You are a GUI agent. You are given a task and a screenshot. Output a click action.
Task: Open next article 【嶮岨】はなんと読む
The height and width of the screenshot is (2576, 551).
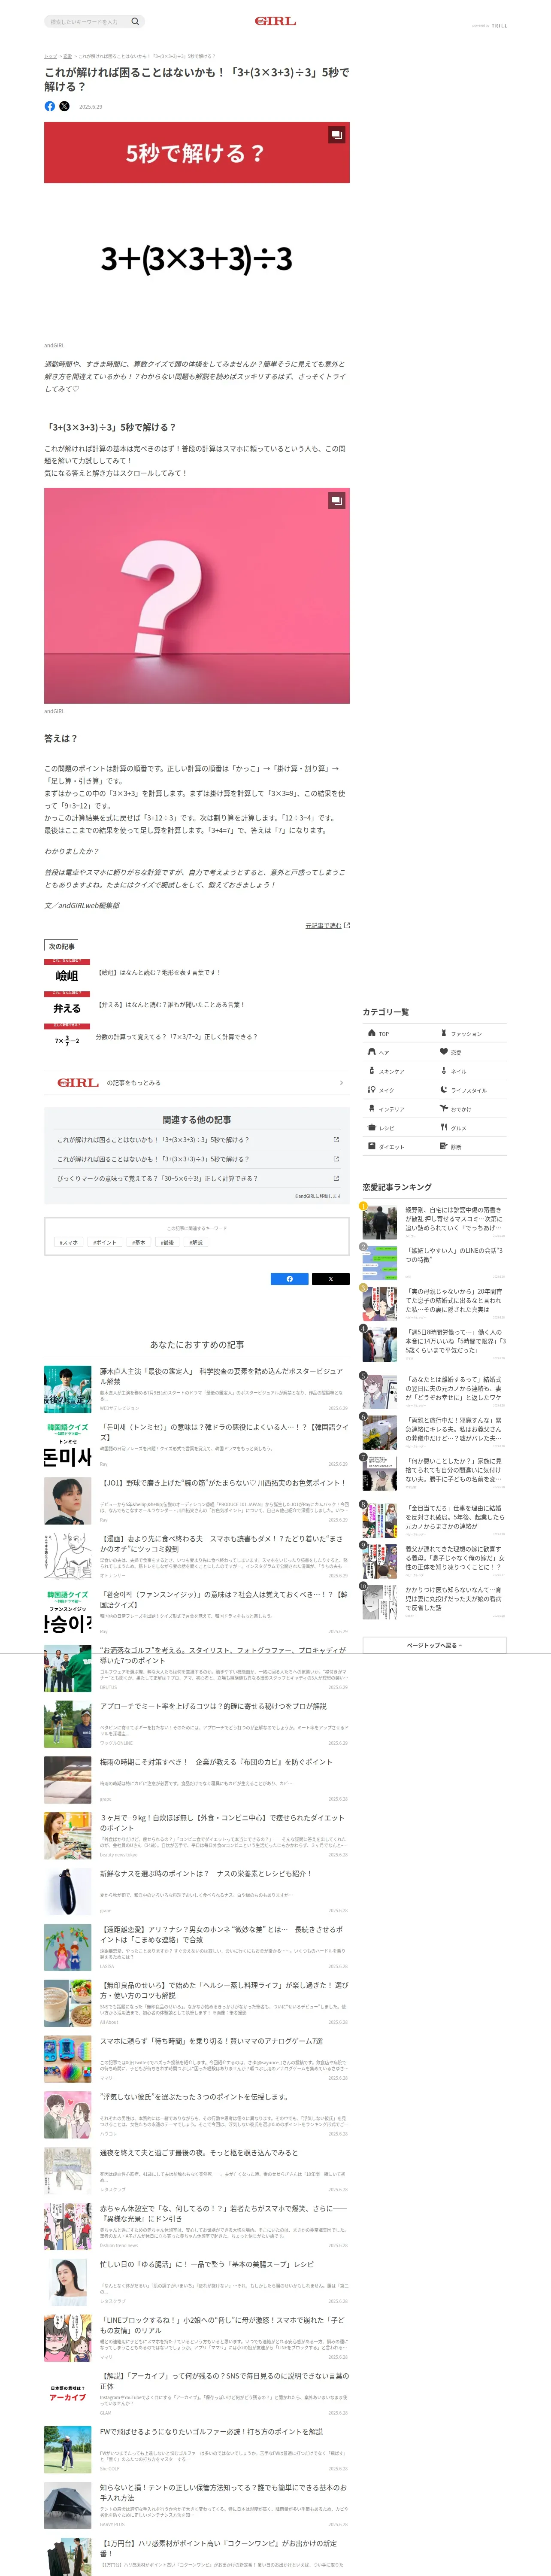click(x=159, y=972)
